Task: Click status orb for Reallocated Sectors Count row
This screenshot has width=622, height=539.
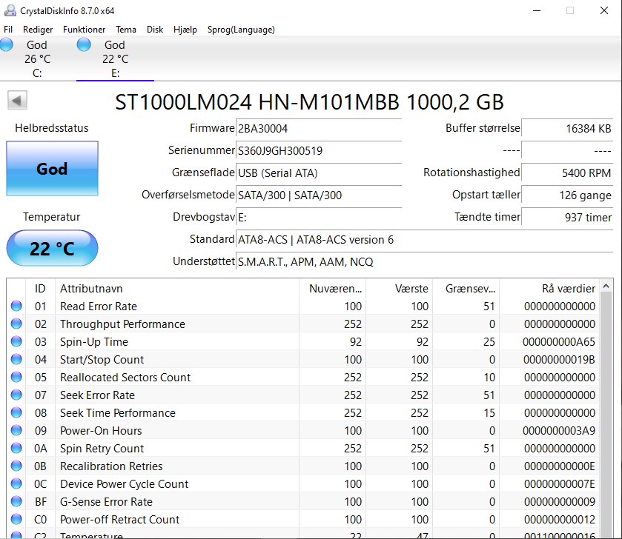Action: [16, 377]
